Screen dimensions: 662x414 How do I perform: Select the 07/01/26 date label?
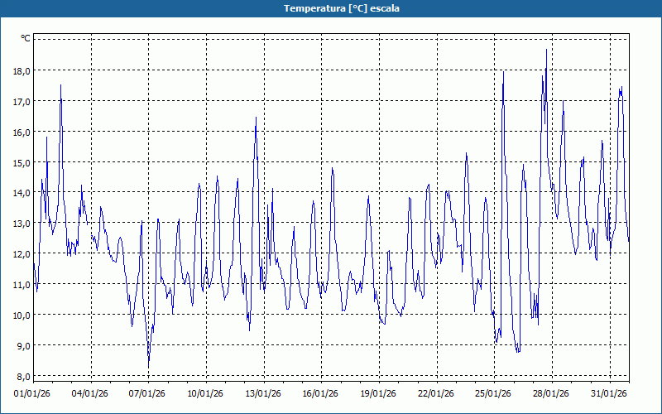pos(147,394)
